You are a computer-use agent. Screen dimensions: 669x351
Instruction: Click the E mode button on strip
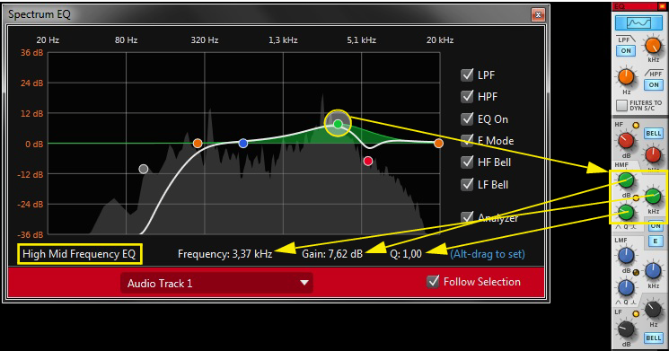[656, 241]
